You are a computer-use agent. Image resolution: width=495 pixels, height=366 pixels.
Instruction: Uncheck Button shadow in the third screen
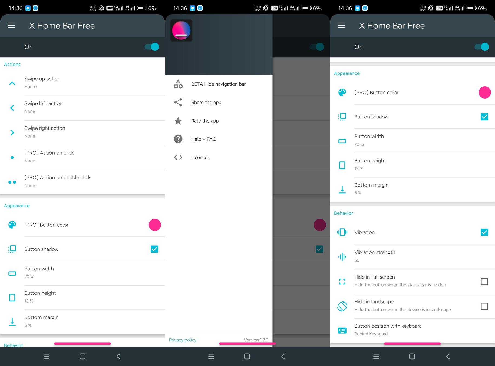point(484,117)
